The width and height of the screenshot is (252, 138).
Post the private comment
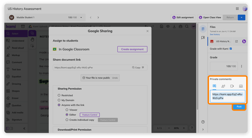coord(239,107)
